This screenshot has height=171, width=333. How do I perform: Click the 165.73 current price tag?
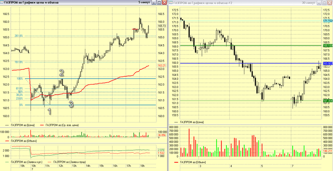162,26
